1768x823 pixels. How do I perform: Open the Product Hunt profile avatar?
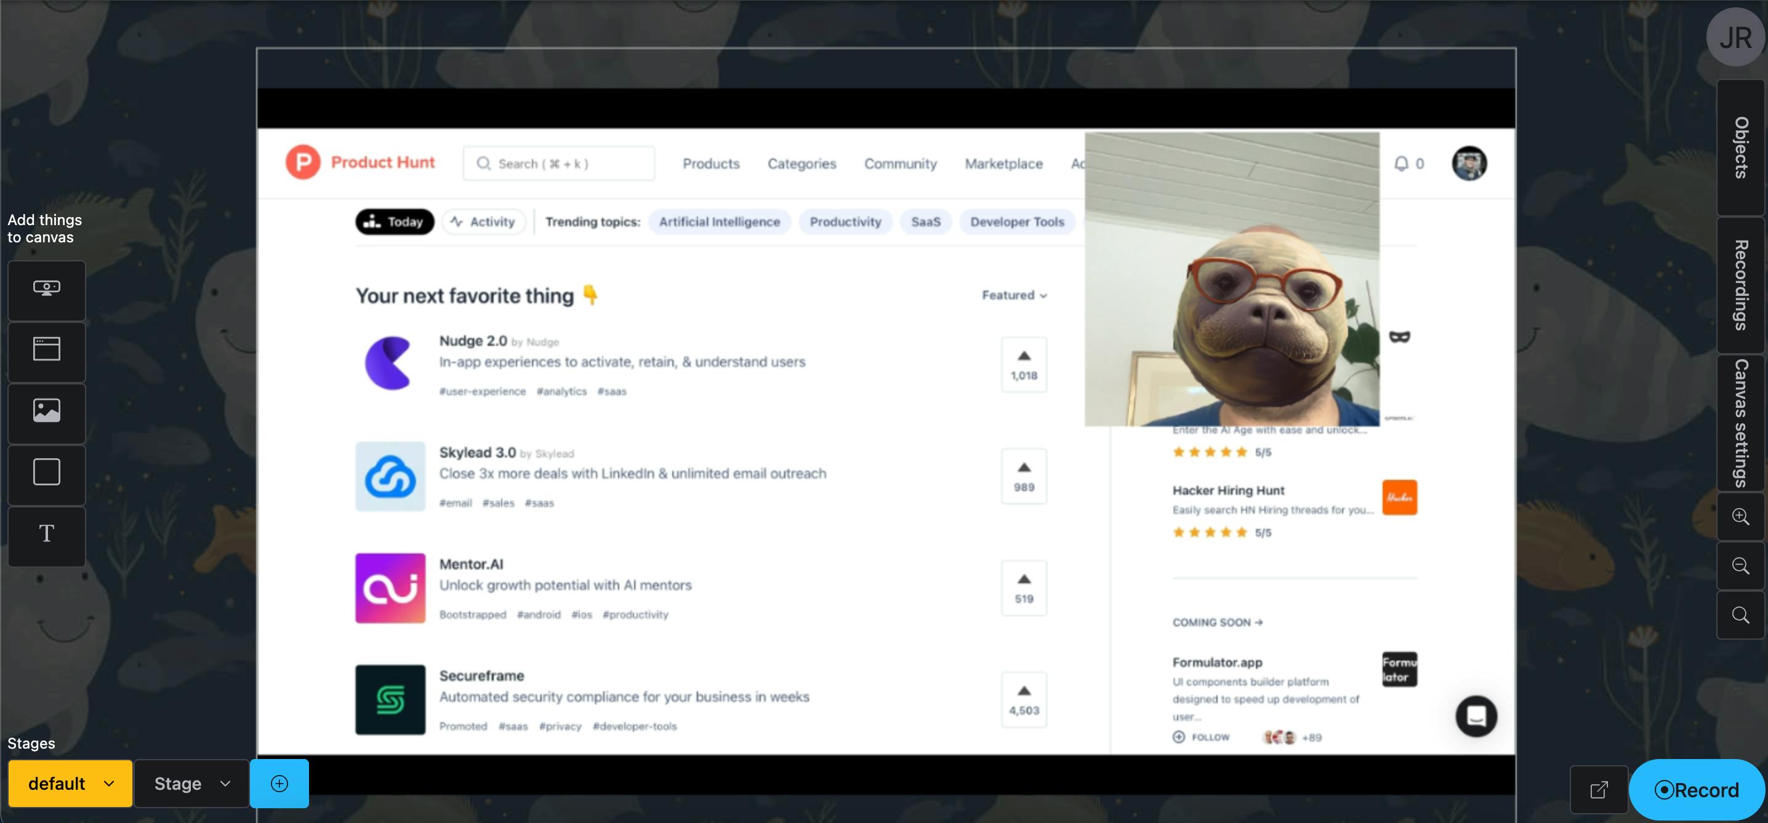pos(1469,164)
